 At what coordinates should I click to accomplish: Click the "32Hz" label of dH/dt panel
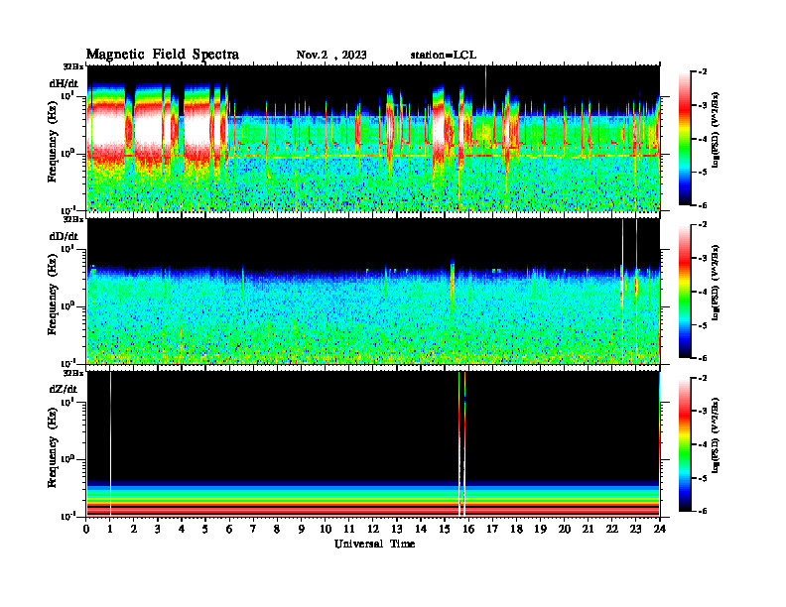tap(73, 66)
